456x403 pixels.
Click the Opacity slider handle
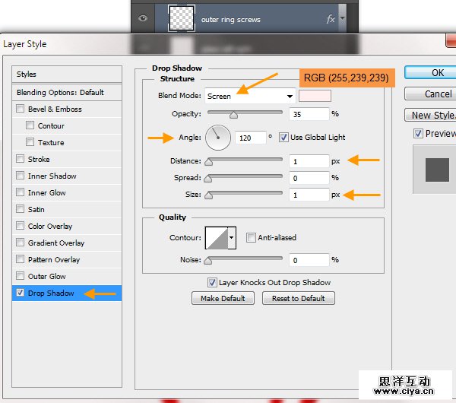[233, 116]
